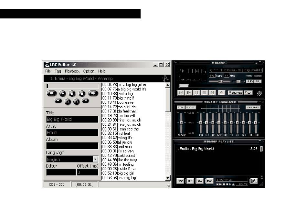The width and height of the screenshot is (307, 210).
Task: Click Winamp main window stop button
Action: pyautogui.click(x=204, y=93)
